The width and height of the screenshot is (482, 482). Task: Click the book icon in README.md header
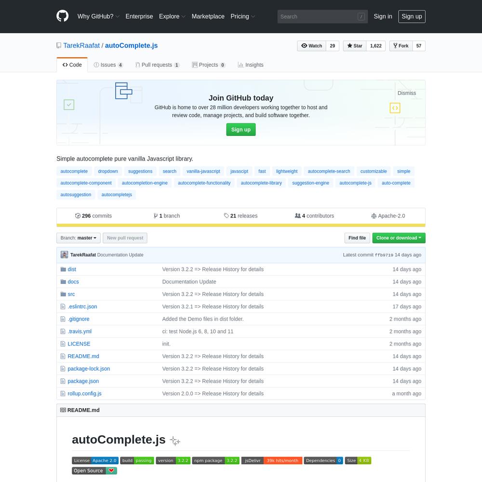point(63,410)
